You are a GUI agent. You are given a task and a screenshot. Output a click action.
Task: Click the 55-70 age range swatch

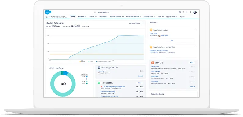(x=87, y=83)
